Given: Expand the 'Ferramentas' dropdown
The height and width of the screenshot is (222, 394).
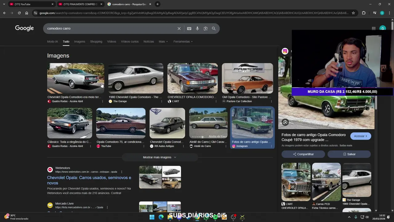Looking at the screenshot, I should click(x=183, y=42).
